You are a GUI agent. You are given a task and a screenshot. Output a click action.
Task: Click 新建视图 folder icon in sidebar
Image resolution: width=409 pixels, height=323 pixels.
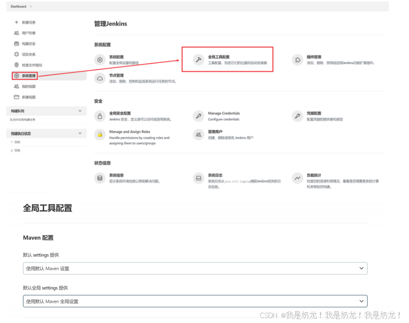tap(16, 97)
